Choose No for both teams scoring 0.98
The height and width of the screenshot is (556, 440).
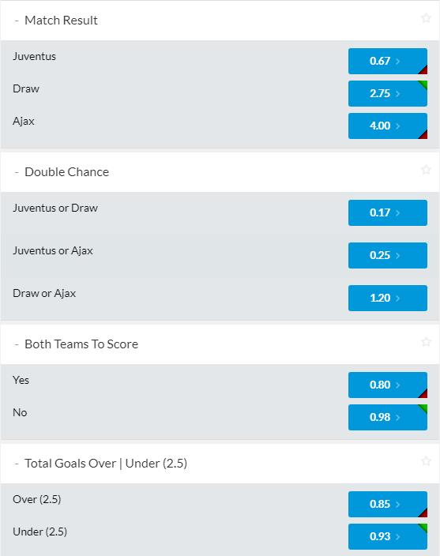point(388,417)
